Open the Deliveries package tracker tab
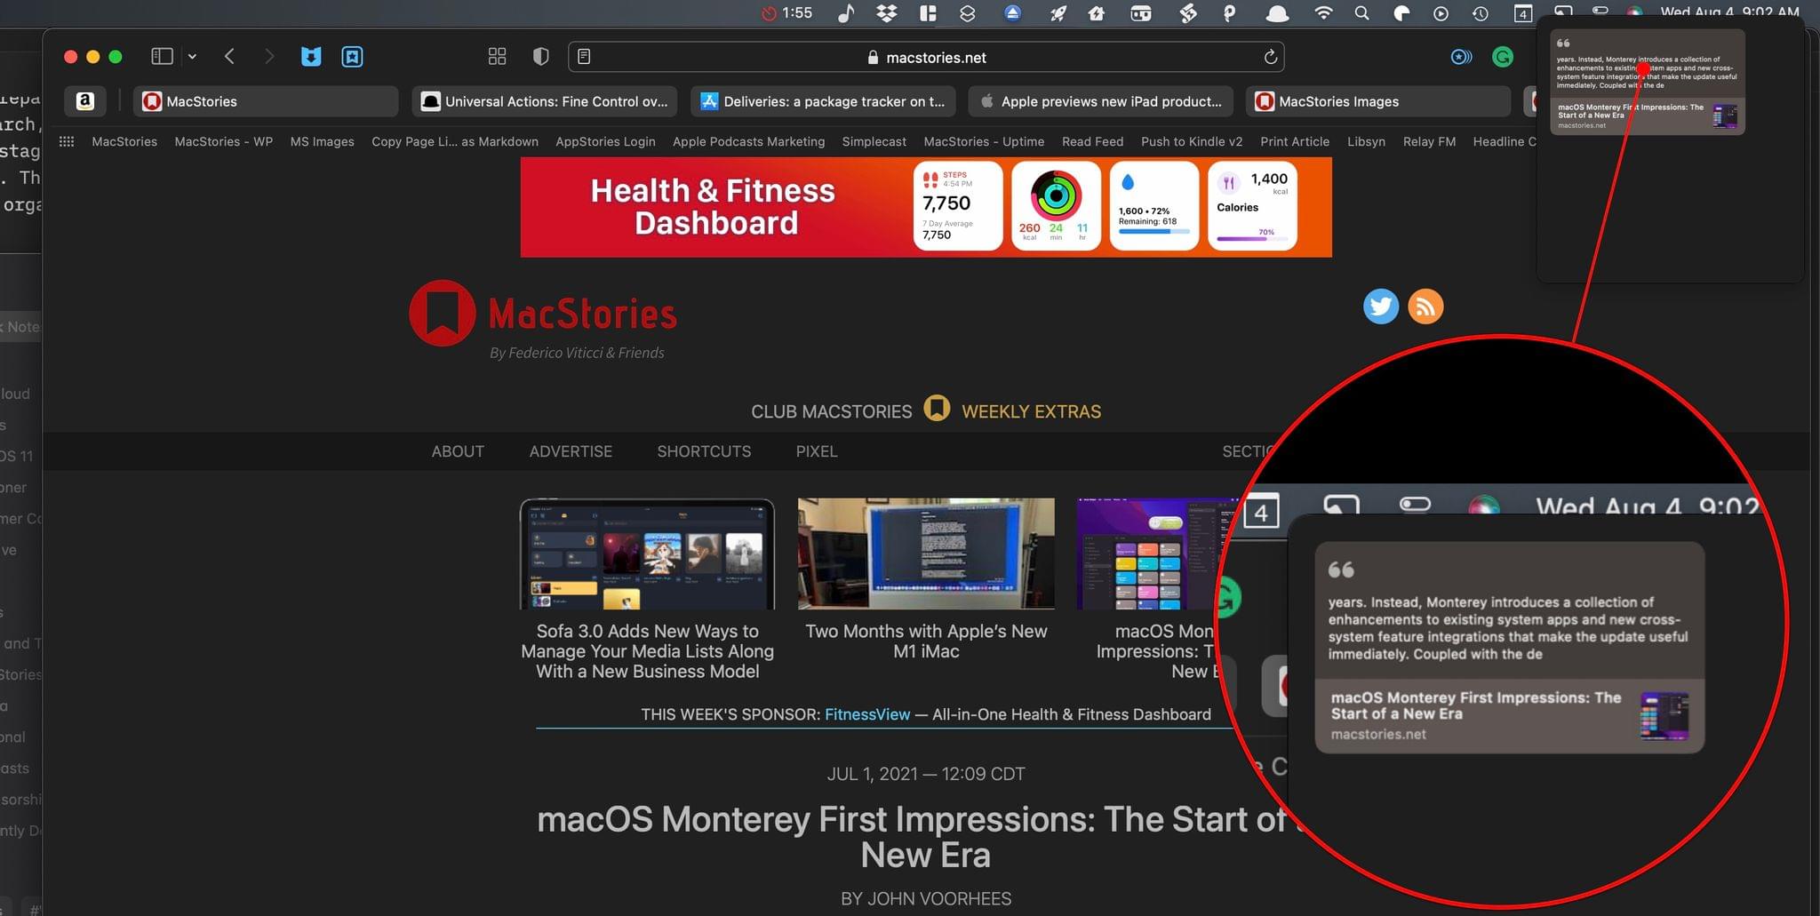This screenshot has height=916, width=1820. point(824,101)
